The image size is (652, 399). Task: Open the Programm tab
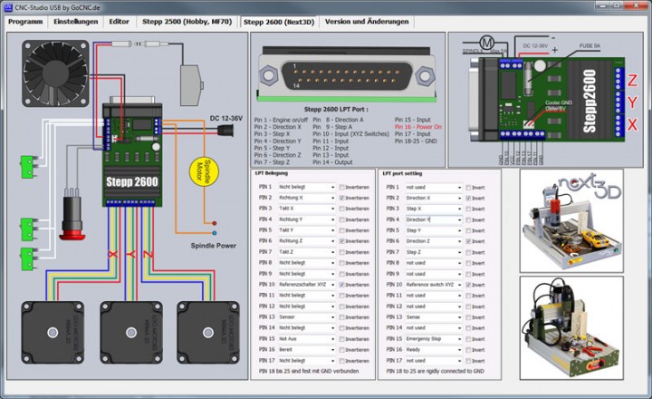(25, 22)
